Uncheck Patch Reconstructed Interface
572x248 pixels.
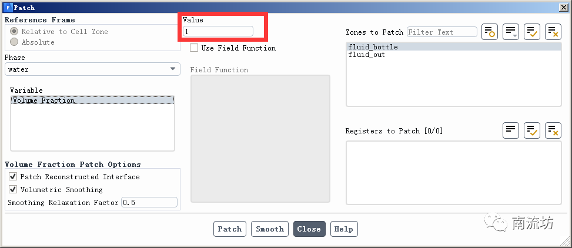(13, 176)
